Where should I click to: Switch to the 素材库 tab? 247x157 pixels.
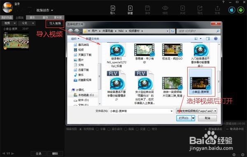tap(58, 17)
